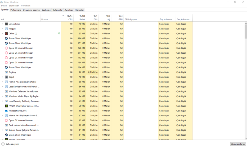Screen dimensions: 247x148
Task: Click the Ekran alıntısı process icon
Action: [x=6, y=24]
